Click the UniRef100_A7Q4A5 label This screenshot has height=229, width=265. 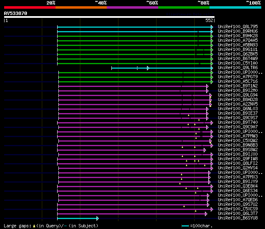click(x=238, y=41)
